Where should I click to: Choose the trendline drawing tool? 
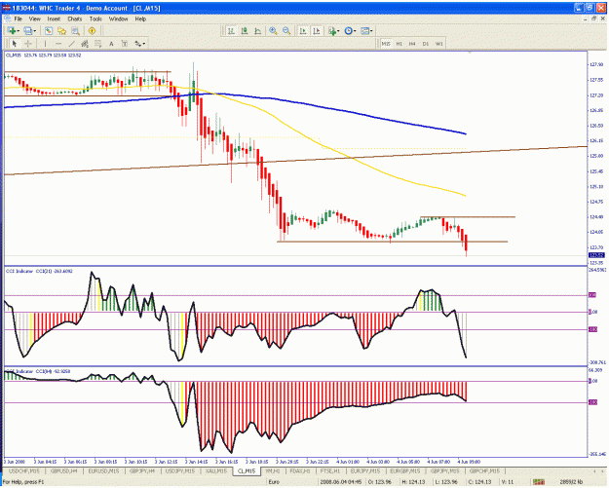point(72,44)
